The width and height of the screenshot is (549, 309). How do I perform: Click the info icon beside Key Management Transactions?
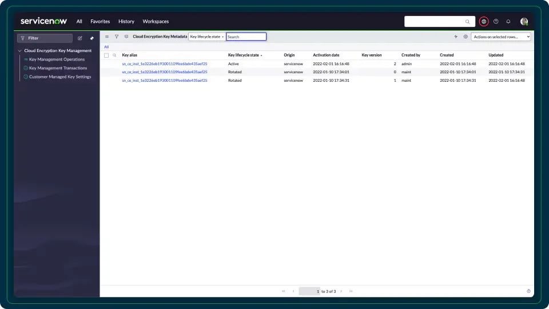click(26, 68)
